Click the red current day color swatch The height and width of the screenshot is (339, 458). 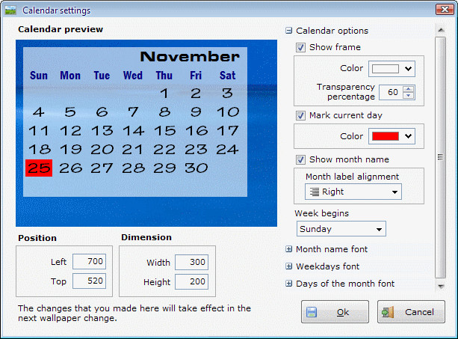point(386,136)
